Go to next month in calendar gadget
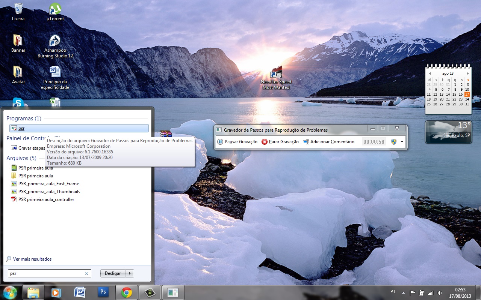Image resolution: width=481 pixels, height=300 pixels. coord(467,73)
